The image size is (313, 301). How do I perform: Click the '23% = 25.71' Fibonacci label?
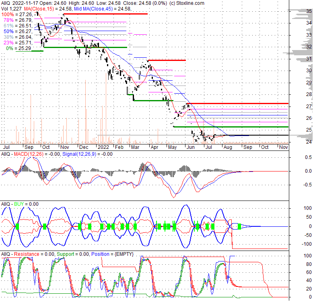[x=18, y=43]
